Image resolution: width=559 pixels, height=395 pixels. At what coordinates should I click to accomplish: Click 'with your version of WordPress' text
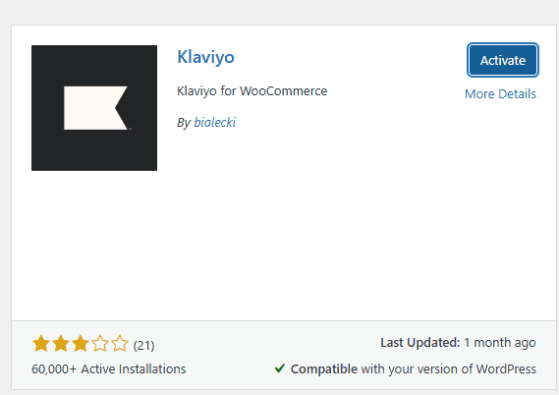(449, 369)
